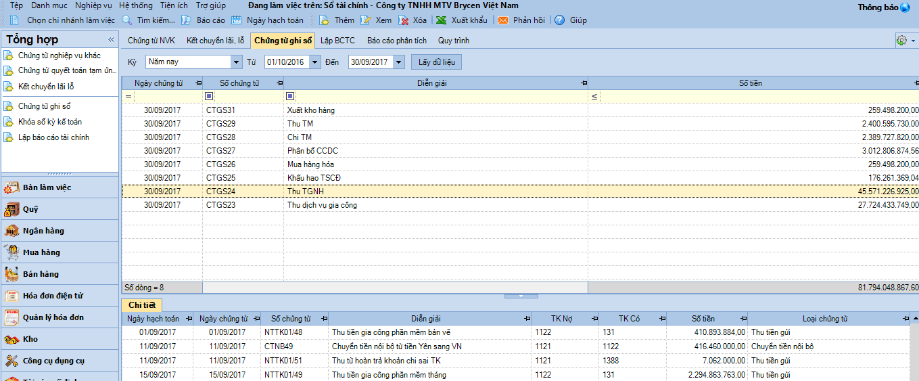Switch to Báo cáo phân tích tab

pyautogui.click(x=397, y=41)
